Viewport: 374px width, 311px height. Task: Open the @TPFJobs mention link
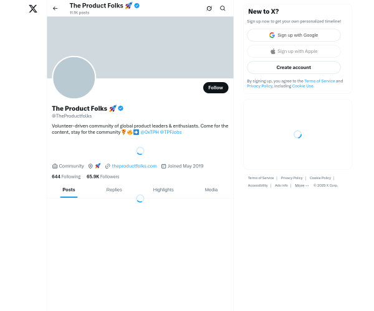click(171, 132)
